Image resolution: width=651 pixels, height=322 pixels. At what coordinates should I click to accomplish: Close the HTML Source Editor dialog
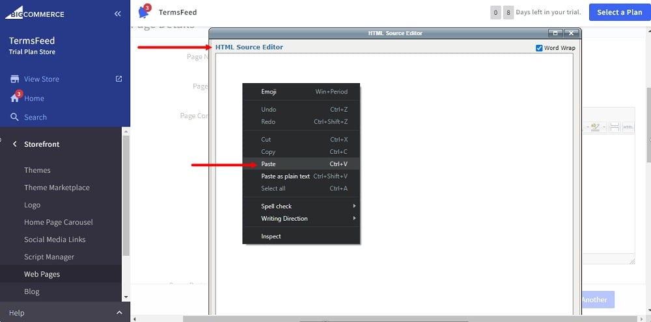coord(571,33)
